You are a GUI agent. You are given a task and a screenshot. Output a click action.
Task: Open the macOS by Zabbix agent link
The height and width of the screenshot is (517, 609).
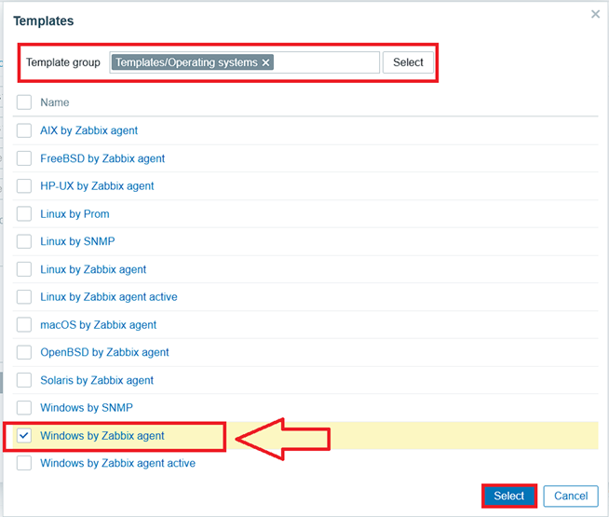click(x=98, y=325)
